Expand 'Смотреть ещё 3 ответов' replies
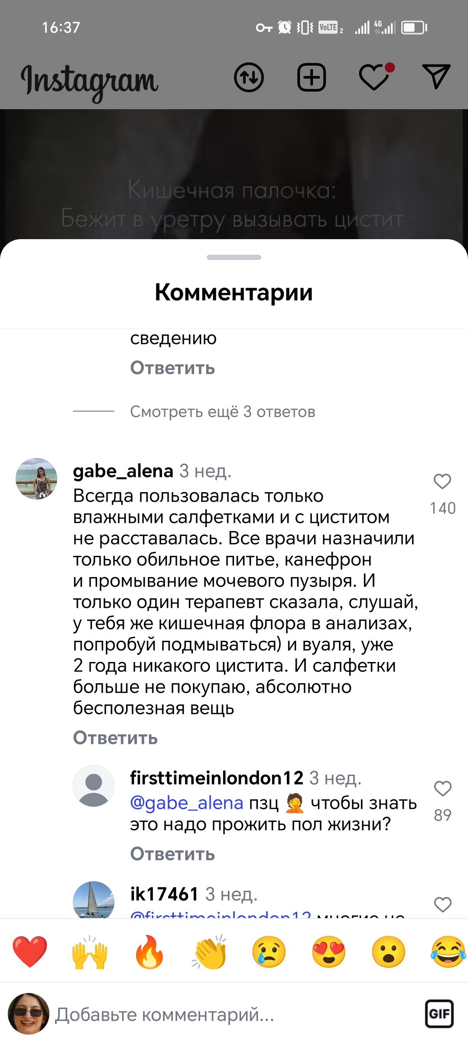 click(223, 412)
